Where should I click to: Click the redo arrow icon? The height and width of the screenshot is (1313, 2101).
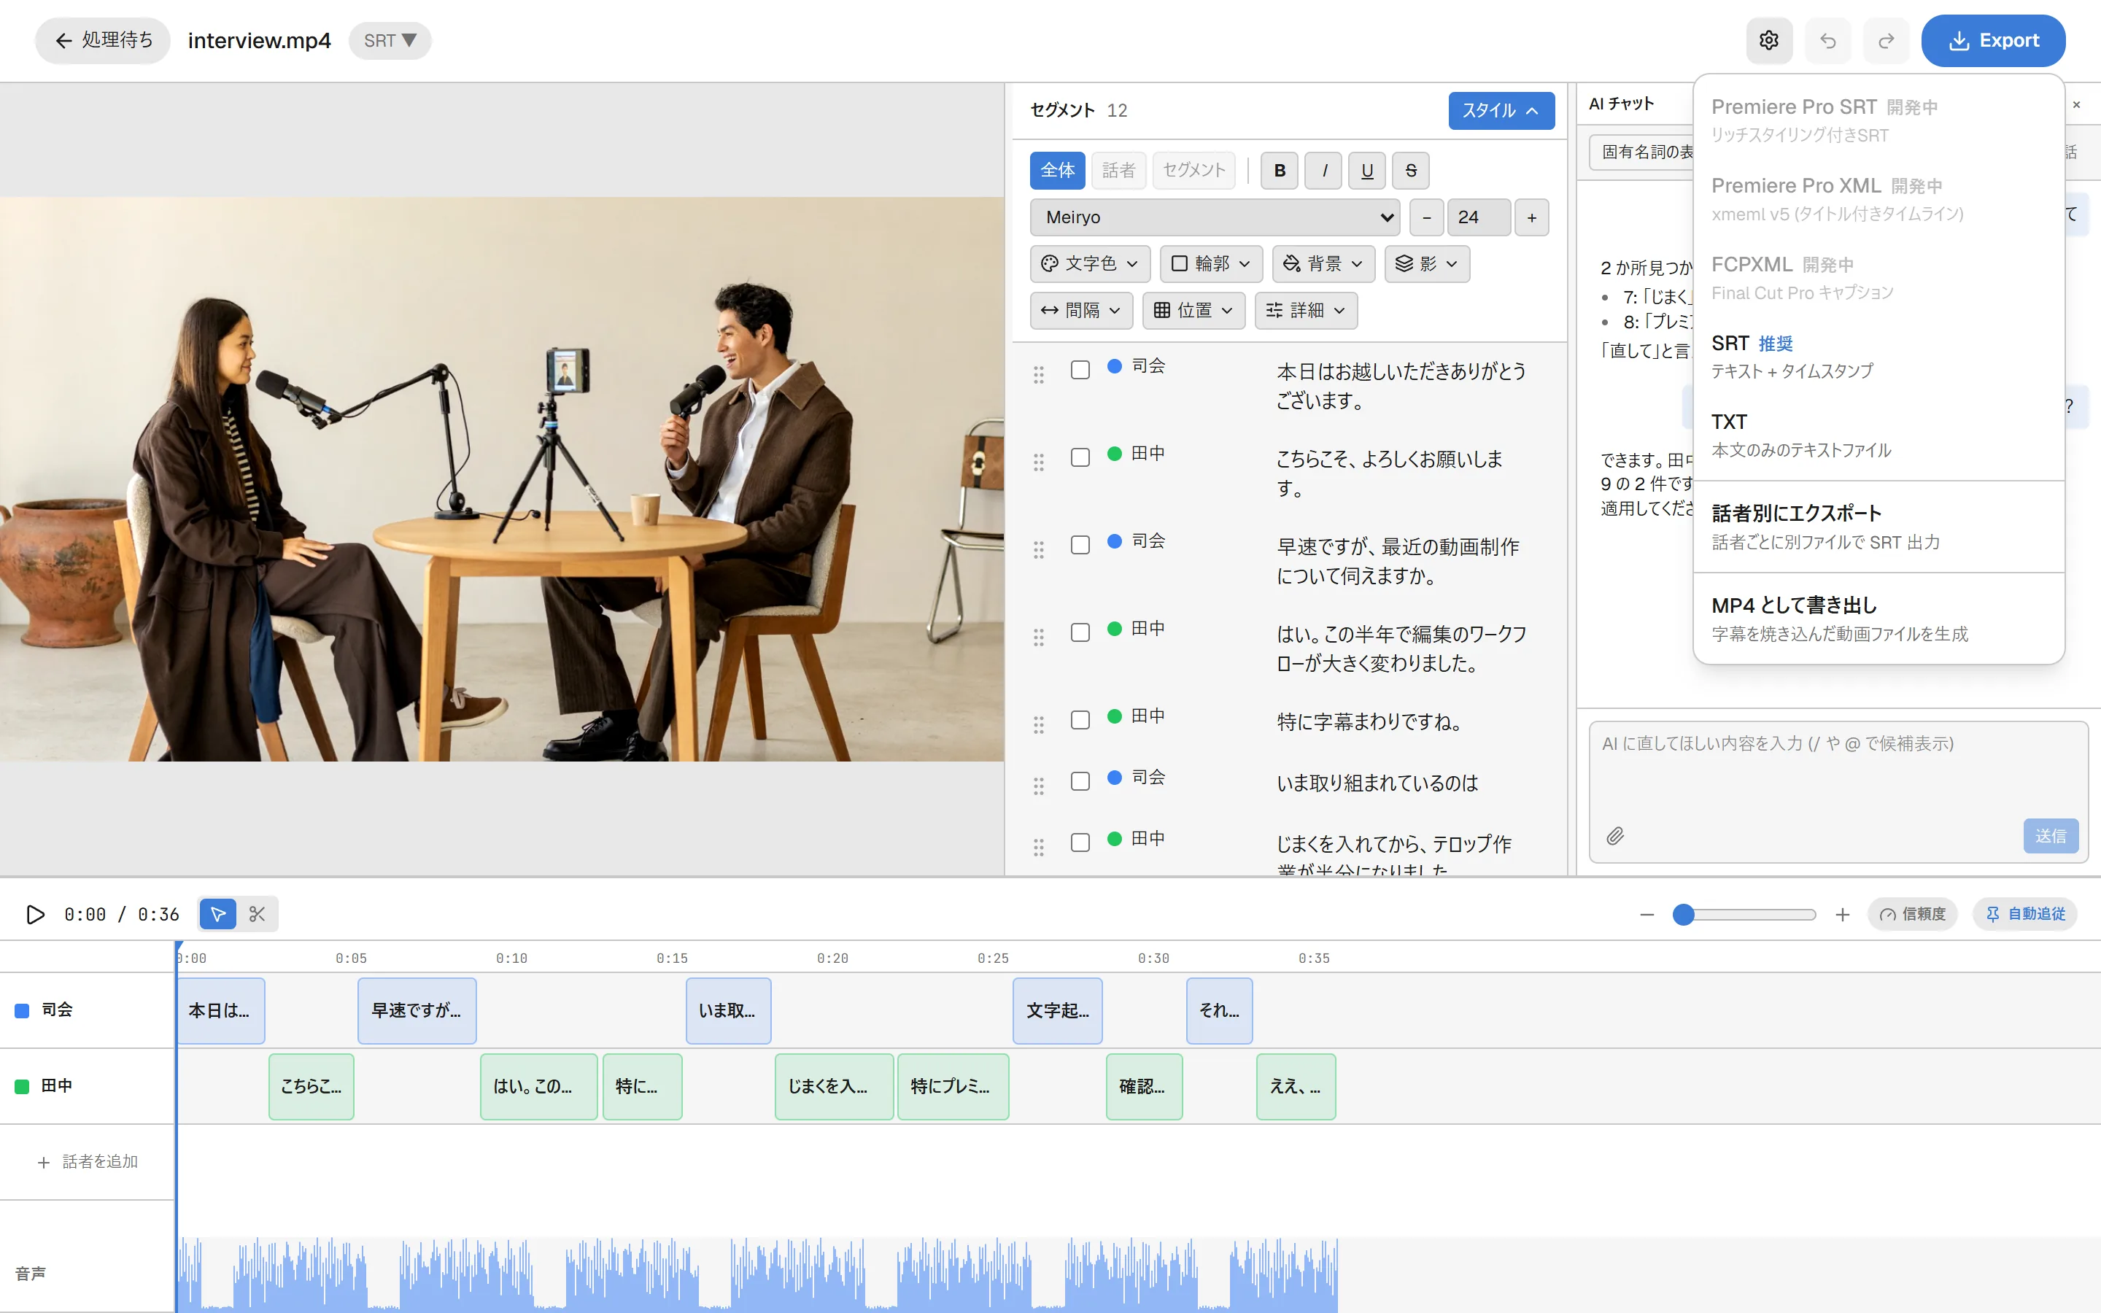pyautogui.click(x=1886, y=40)
